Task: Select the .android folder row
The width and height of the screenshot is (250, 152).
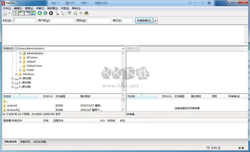Action: pyautogui.click(x=62, y=106)
